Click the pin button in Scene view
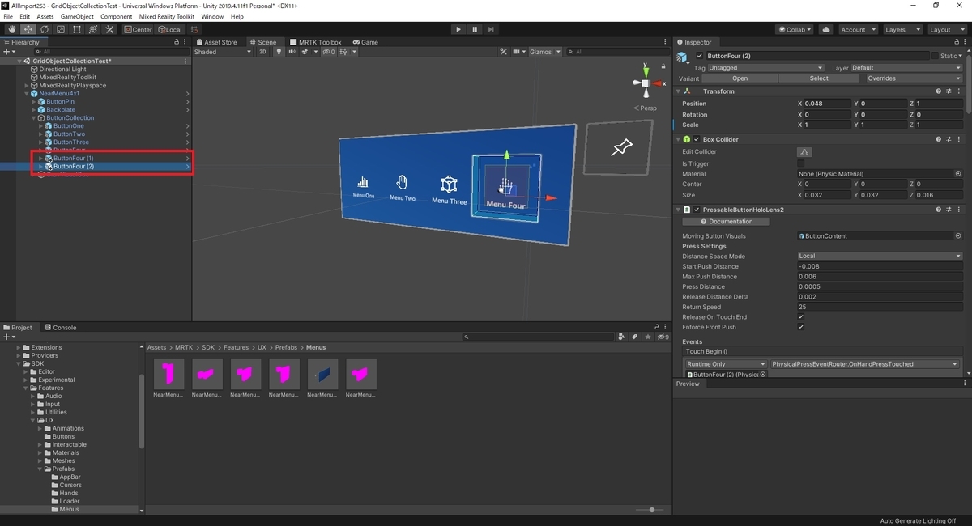 pyautogui.click(x=621, y=148)
